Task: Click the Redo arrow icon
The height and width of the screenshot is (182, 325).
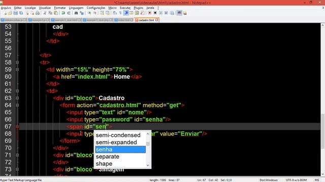Action: pyautogui.click(x=69, y=13)
